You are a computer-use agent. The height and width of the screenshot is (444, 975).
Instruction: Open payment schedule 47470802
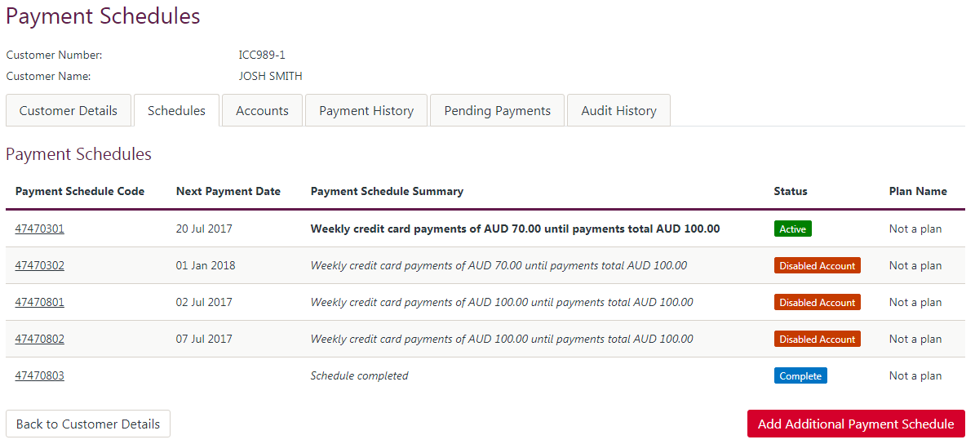40,340
